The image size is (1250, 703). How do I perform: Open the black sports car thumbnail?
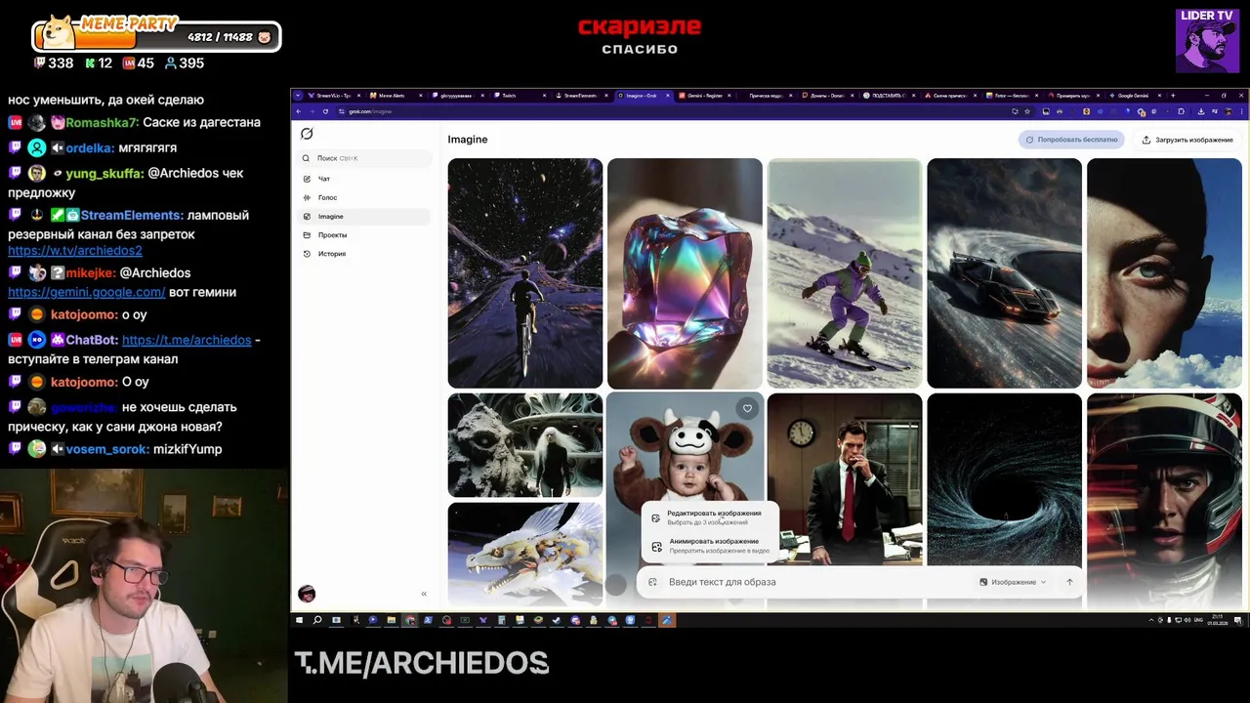1004,273
